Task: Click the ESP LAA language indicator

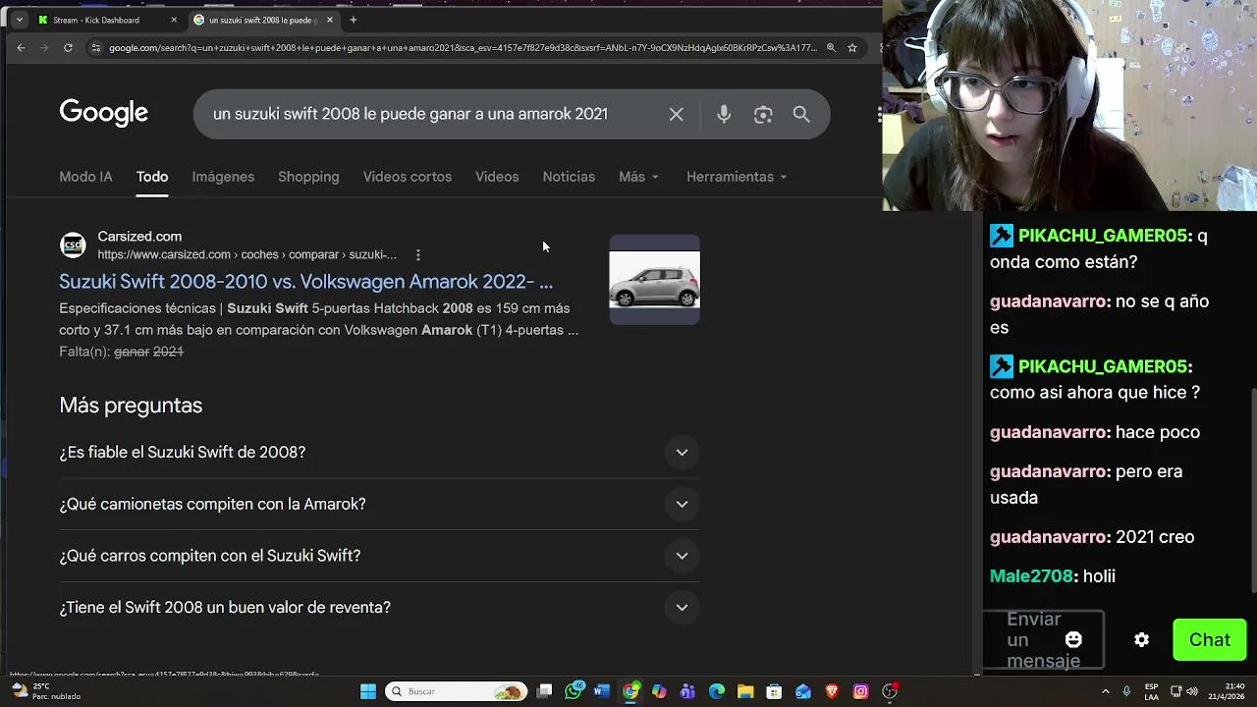Action: (1151, 691)
